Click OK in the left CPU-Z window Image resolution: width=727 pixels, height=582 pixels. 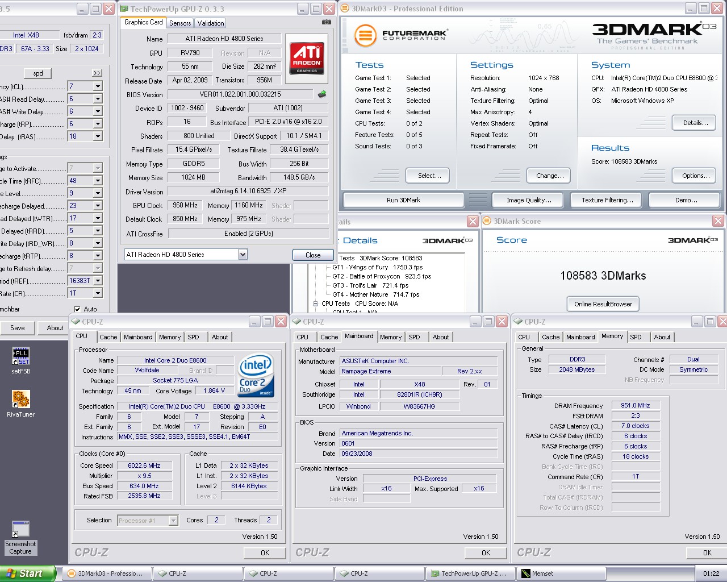pyautogui.click(x=265, y=552)
